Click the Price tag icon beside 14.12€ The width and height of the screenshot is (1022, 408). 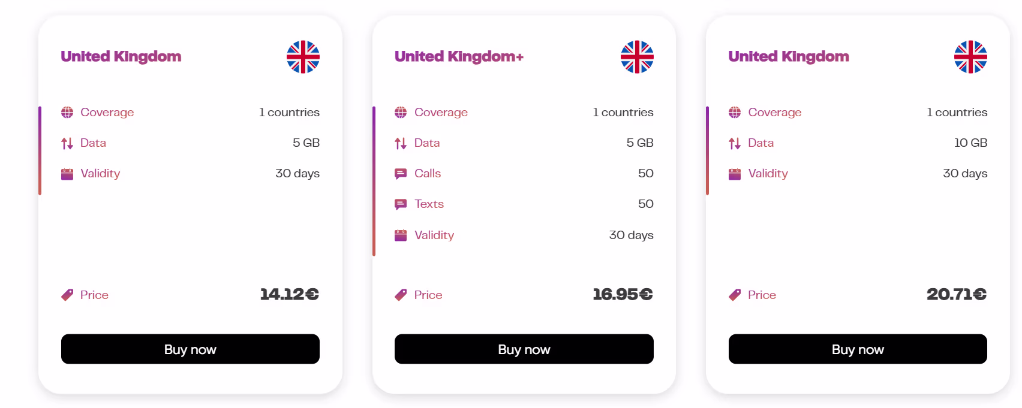click(x=67, y=295)
